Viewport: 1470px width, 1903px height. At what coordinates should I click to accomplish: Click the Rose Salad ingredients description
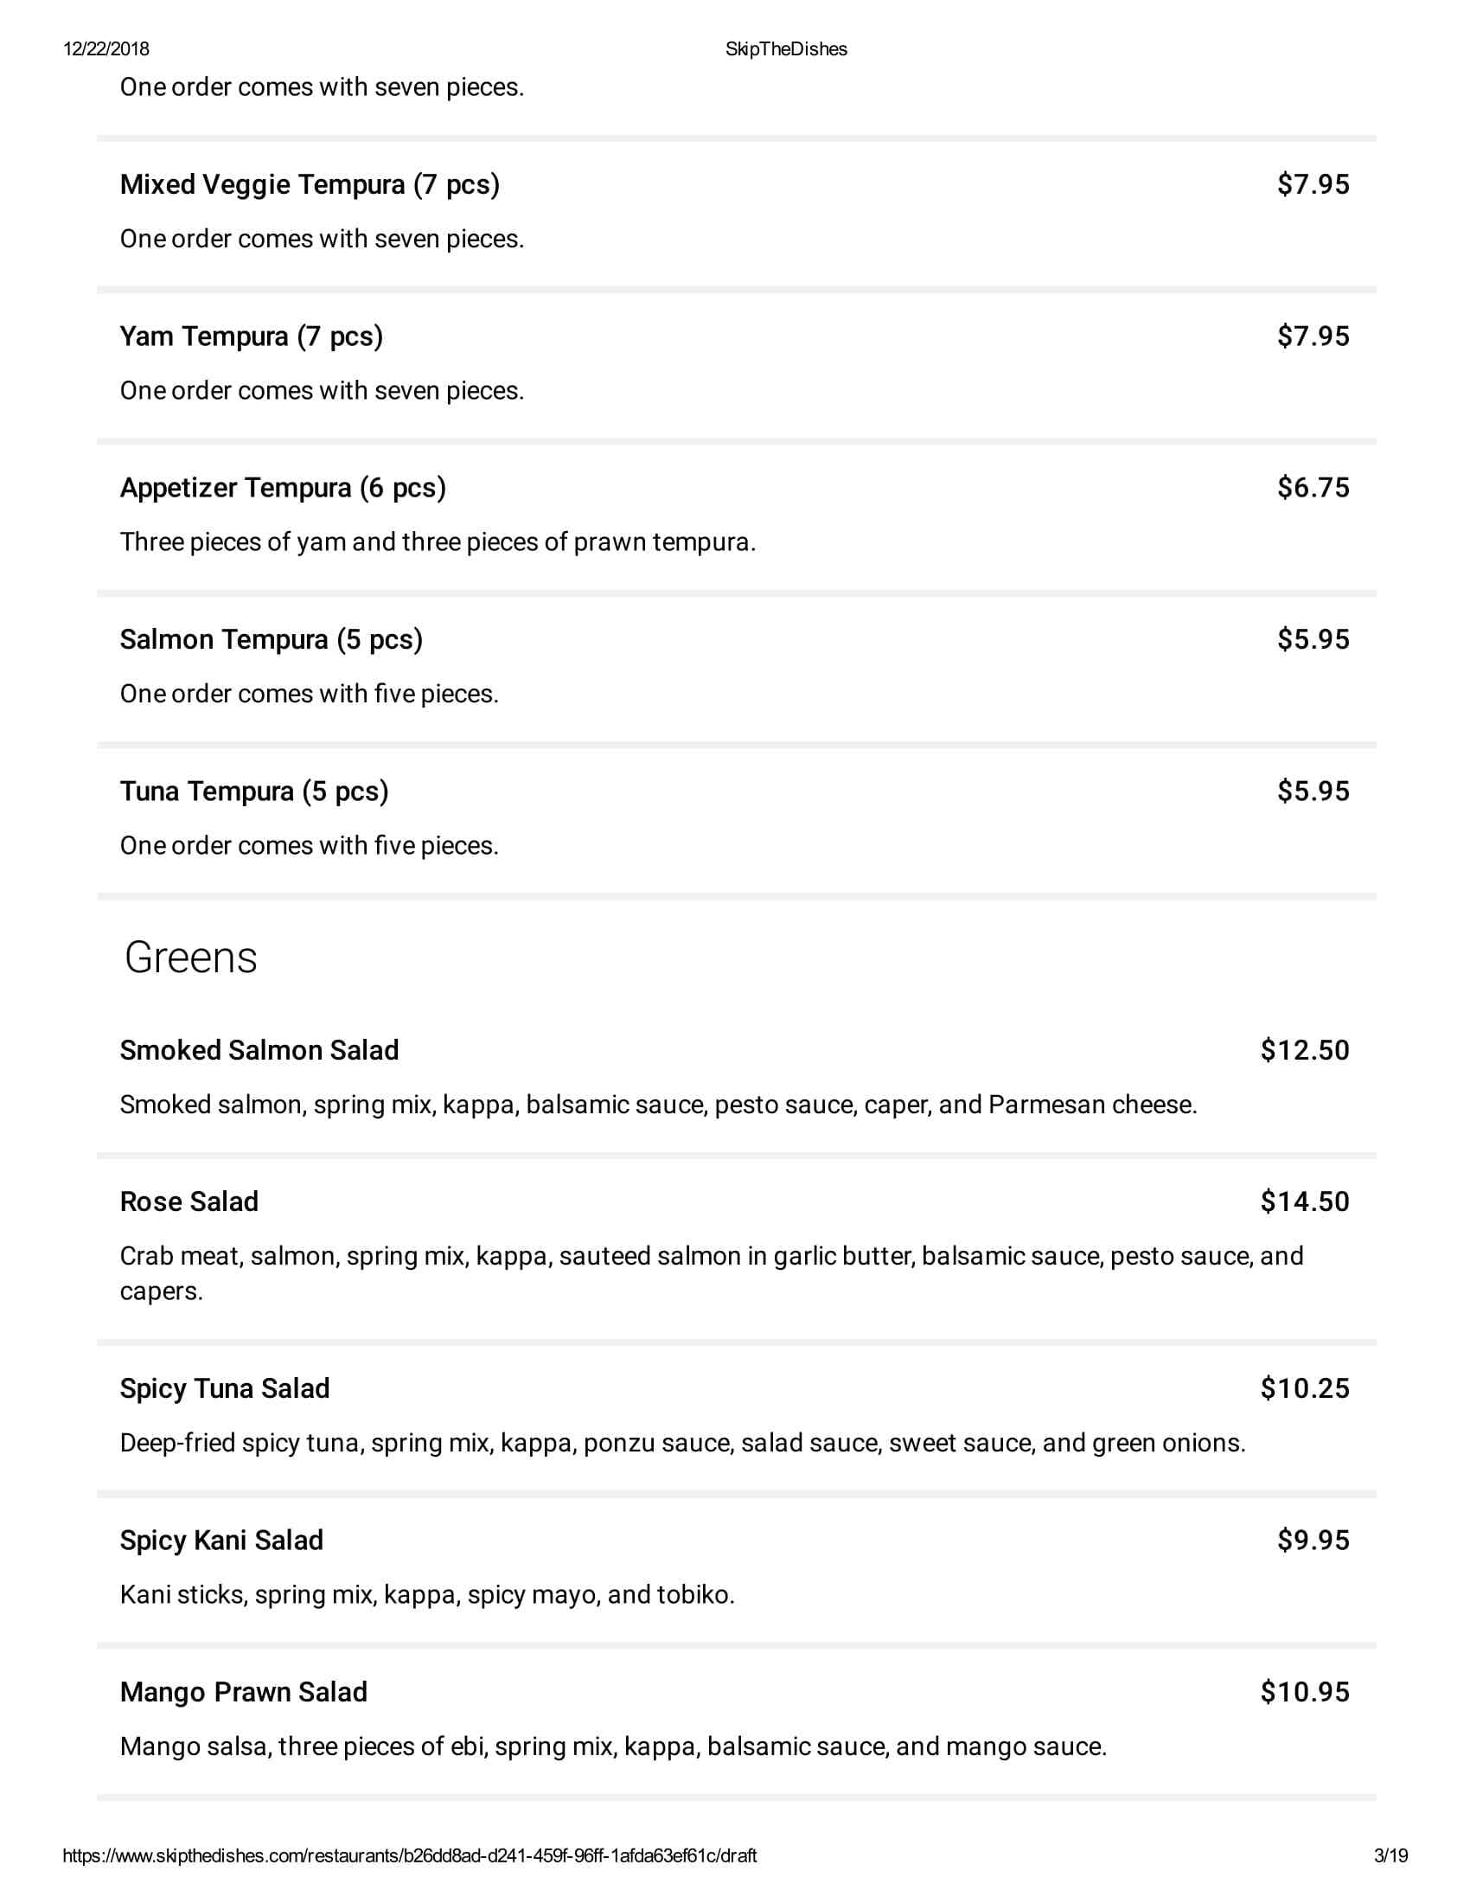711,1272
